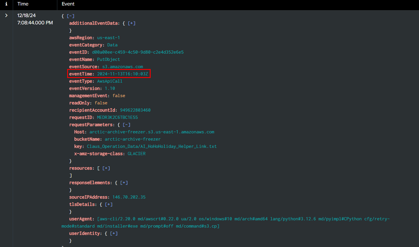Click the sourceIPAddress value 146.70.202.35
419x247 pixels.
click(129, 197)
